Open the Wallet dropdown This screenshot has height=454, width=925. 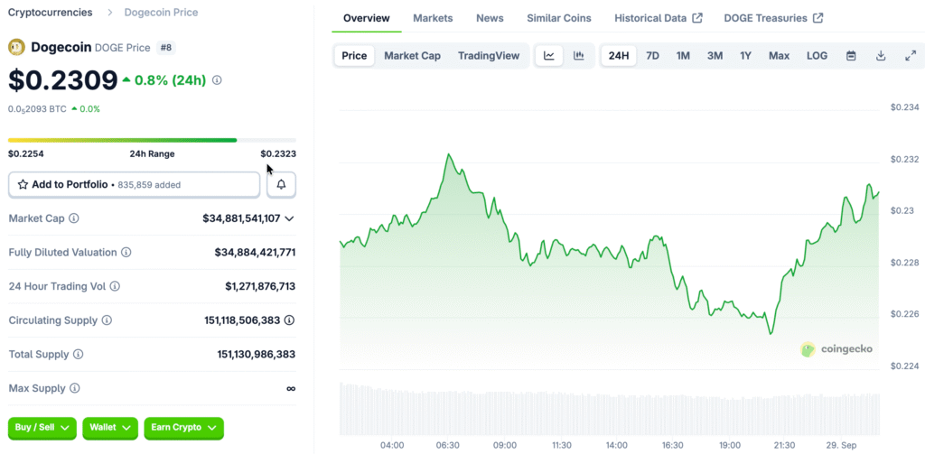pos(109,428)
